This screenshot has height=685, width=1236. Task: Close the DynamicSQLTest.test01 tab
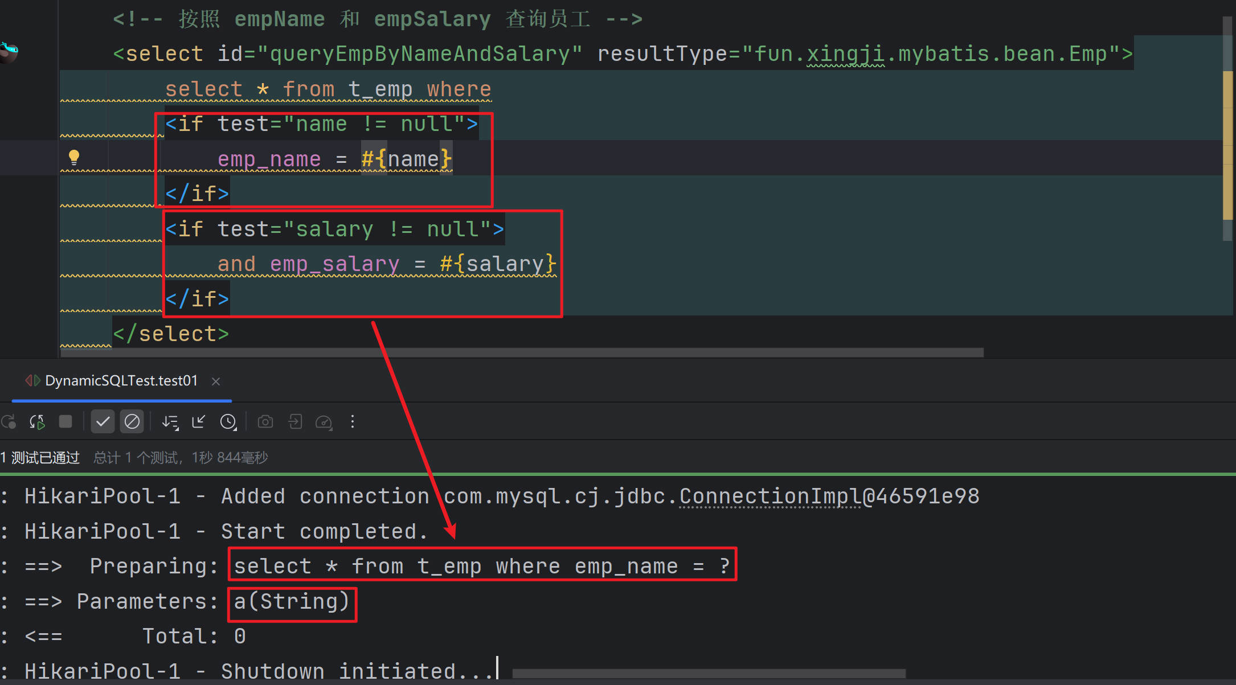click(215, 381)
